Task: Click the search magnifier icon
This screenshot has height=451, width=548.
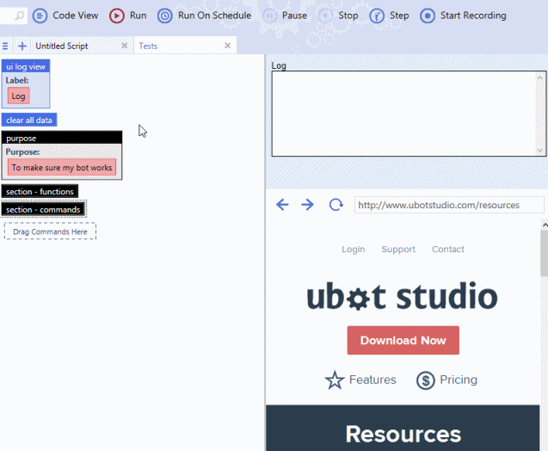Action: (20, 15)
